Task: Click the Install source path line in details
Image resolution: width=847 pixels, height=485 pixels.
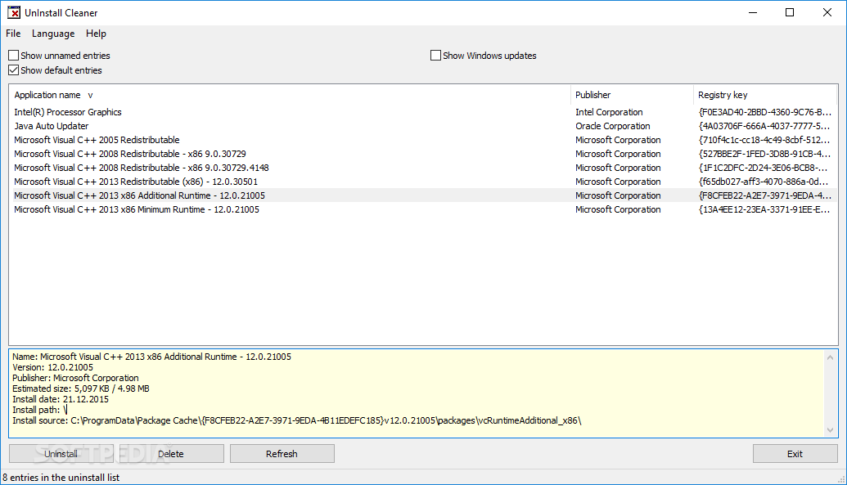Action: [296, 420]
